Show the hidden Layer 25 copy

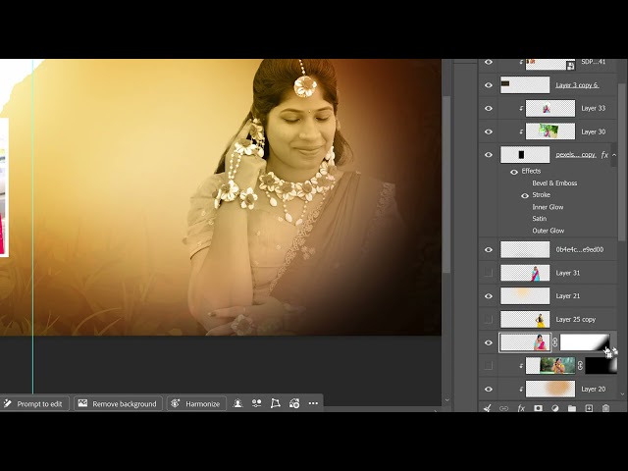pyautogui.click(x=489, y=319)
